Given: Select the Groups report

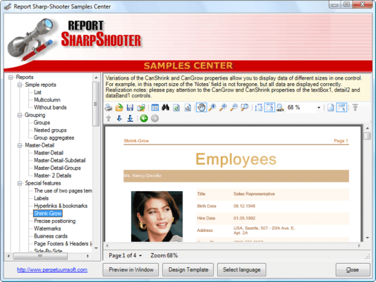Looking at the screenshot, I should tap(42, 123).
